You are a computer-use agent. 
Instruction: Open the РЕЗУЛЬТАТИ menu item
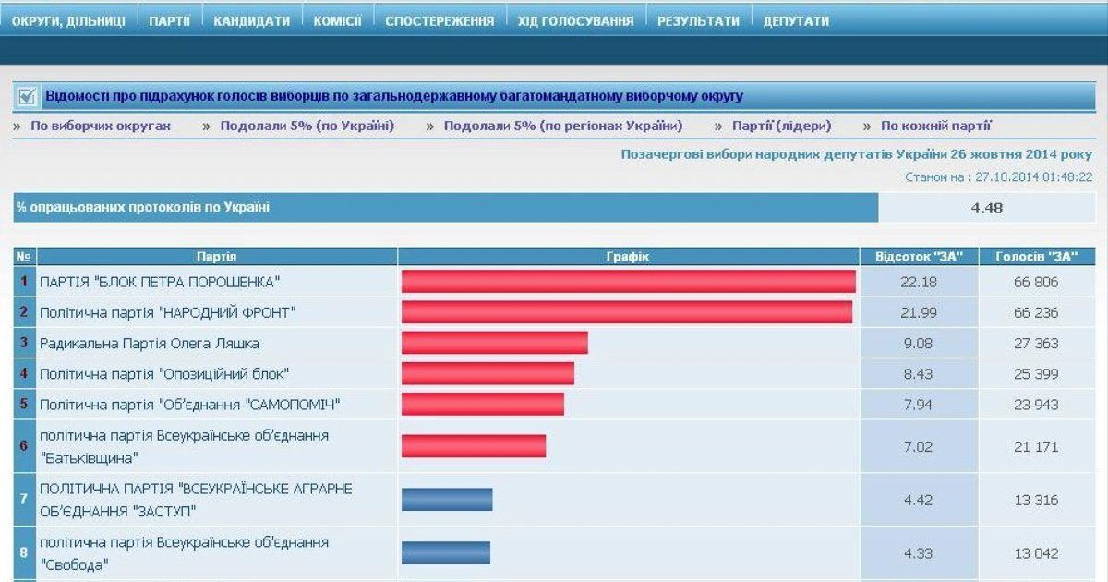point(698,20)
